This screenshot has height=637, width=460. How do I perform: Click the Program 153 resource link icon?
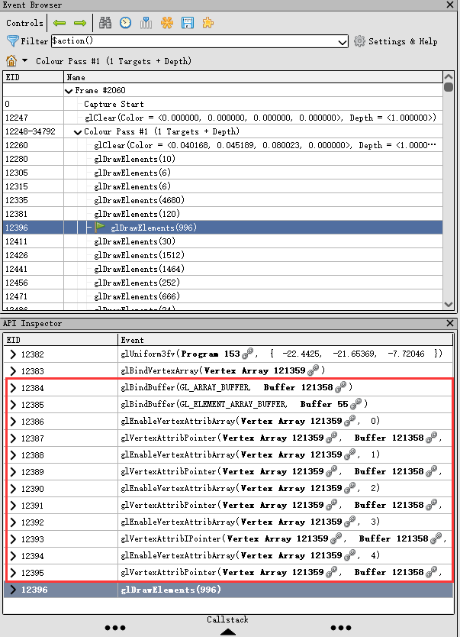[x=247, y=354]
